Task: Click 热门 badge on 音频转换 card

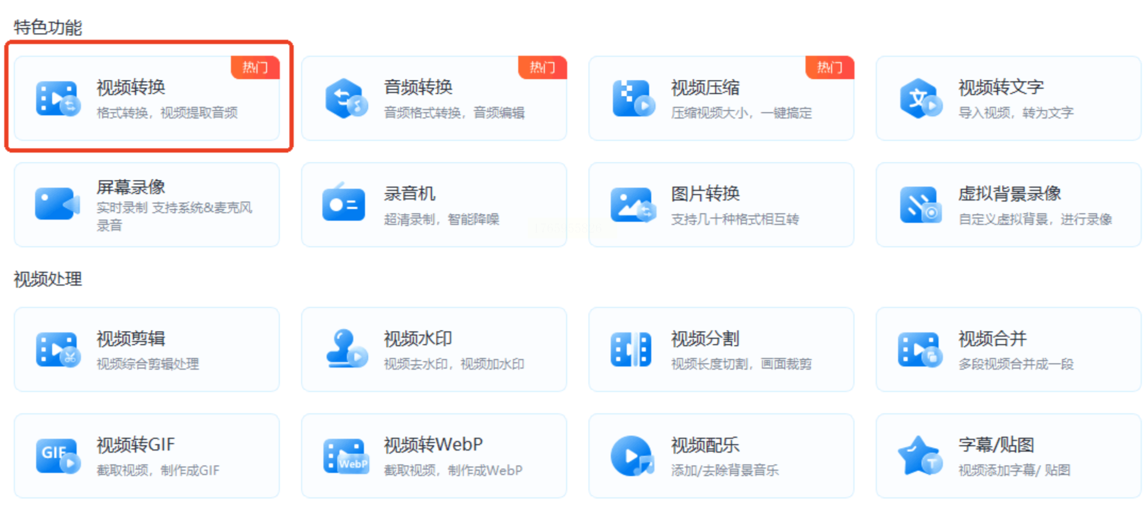Action: pos(543,68)
